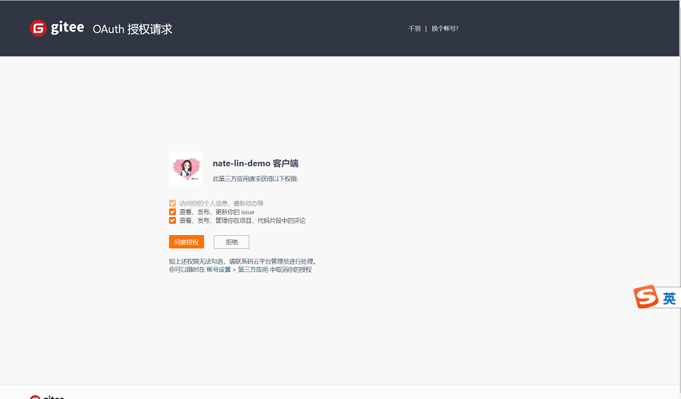The height and width of the screenshot is (399, 681).
Task: Click the nate-lin-demo app avatar image
Action: [186, 168]
